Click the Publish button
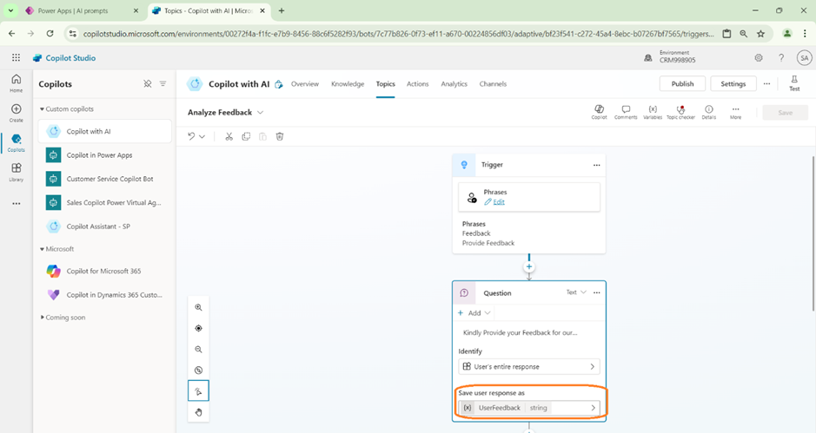This screenshot has width=816, height=433. 682,84
